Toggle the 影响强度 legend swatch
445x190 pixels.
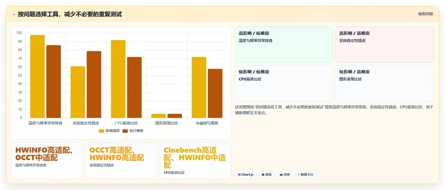pos(102,131)
